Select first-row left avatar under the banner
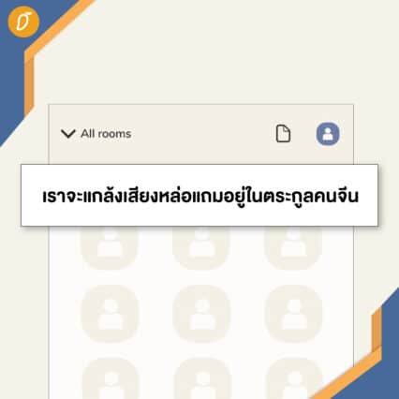Viewport: 399px width, 399px height. (x=110, y=246)
